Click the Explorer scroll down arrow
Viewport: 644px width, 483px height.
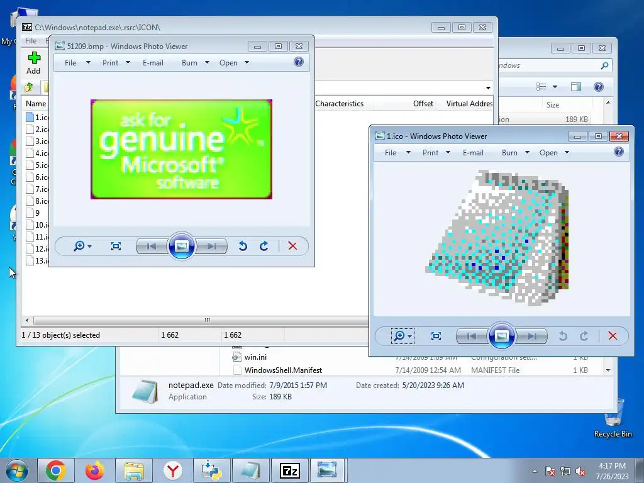(608, 370)
